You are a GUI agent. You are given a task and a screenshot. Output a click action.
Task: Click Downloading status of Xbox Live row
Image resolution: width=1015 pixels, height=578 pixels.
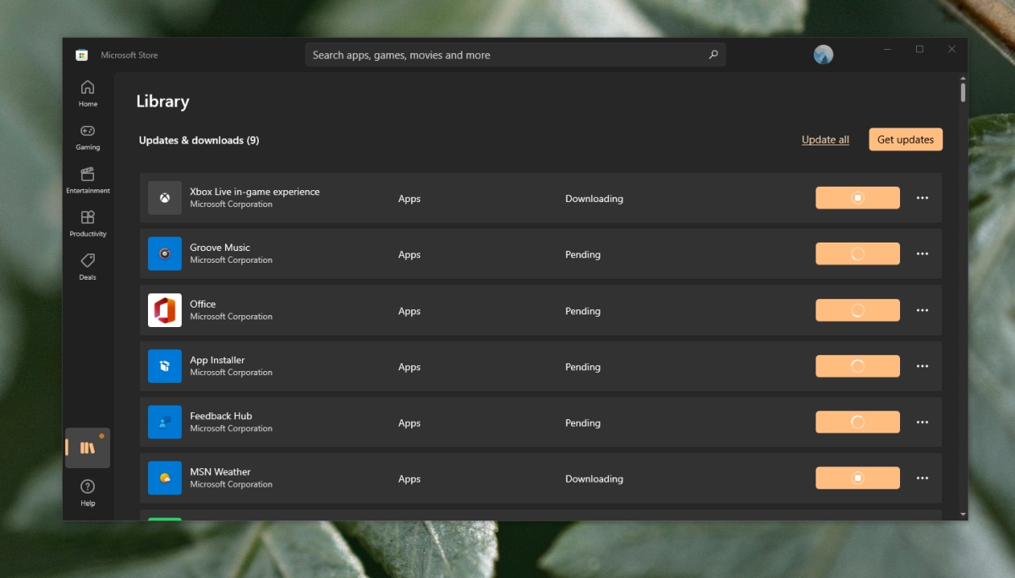[x=594, y=199]
